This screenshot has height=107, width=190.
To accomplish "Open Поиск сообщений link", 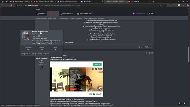I will (77, 18).
